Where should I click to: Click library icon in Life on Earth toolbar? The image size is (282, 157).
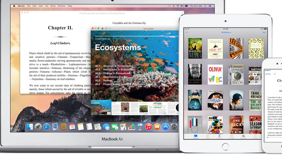pos(103,29)
